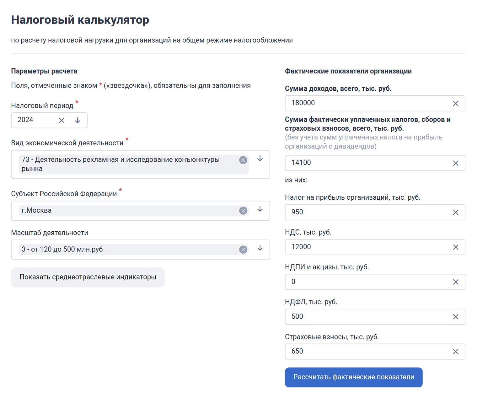Clear the tax period 2024 value
This screenshot has height=405, width=477.
(x=62, y=120)
